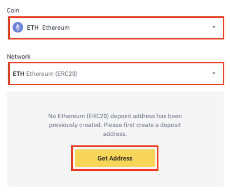Click empty area inside the Coin selector box

point(139,28)
